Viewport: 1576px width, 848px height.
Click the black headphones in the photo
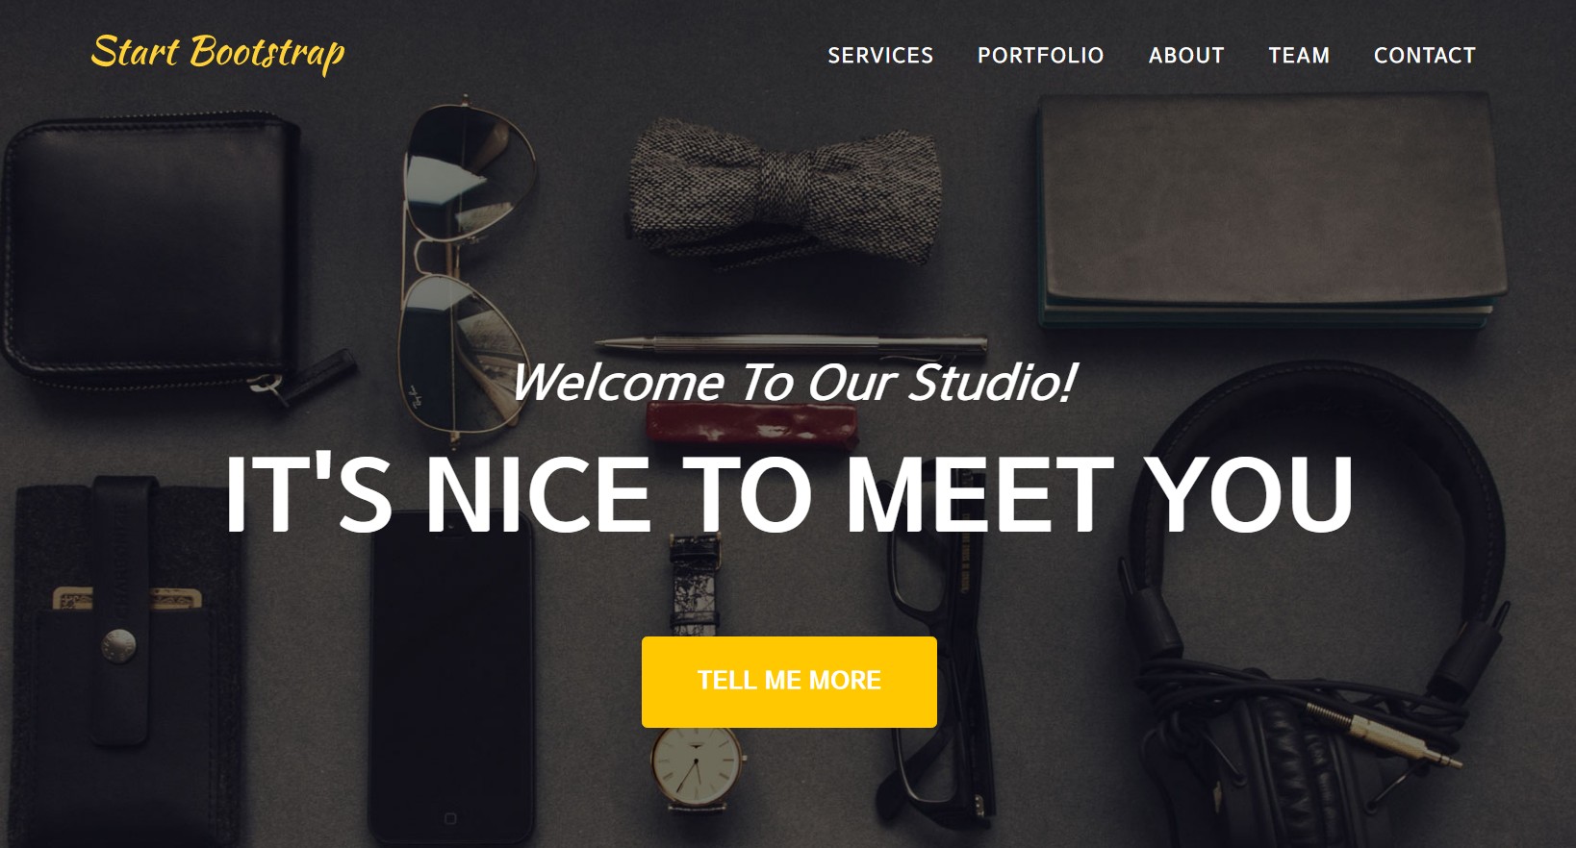point(1318,615)
